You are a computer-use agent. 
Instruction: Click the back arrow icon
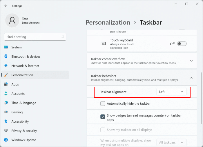pos(6,6)
